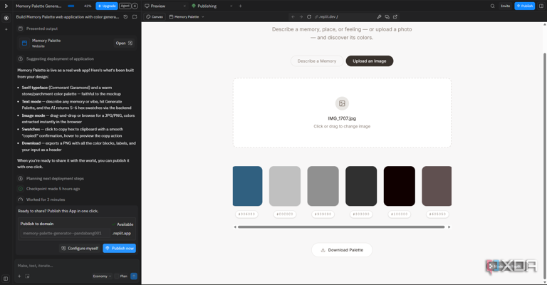Screen dimensions: 547x285
Task: Click the Download Palette button
Action: 342,250
